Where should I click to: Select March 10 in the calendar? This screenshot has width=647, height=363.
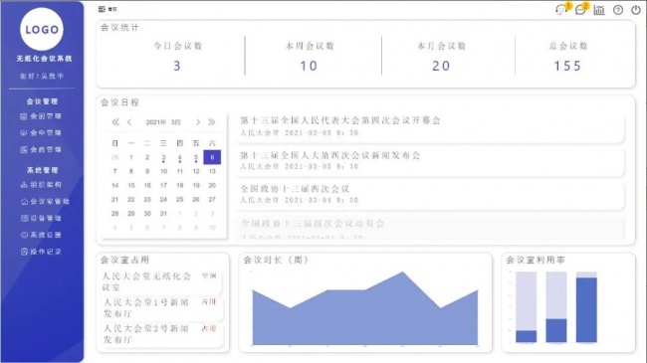pos(163,171)
